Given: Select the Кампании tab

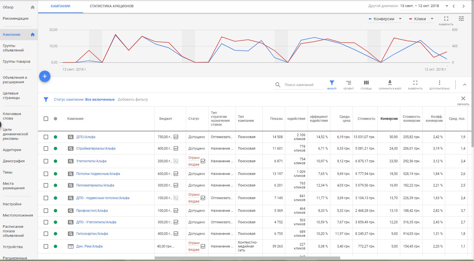Looking at the screenshot, I should (x=61, y=6).
